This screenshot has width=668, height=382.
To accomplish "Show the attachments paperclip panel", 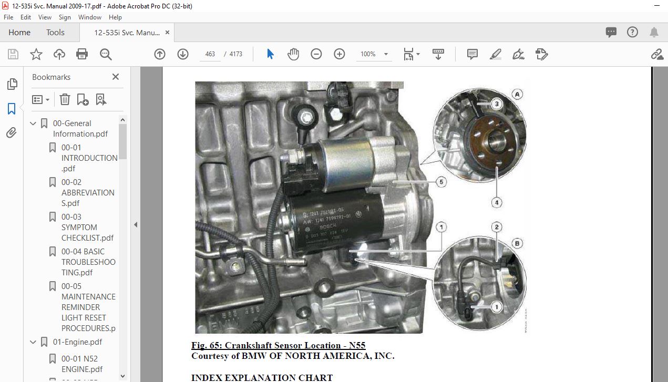I will [12, 133].
